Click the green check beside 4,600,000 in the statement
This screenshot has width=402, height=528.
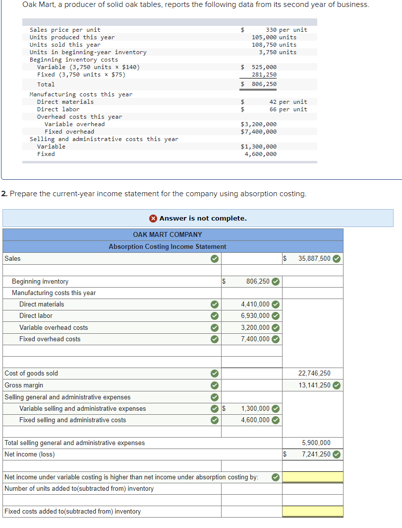(276, 420)
